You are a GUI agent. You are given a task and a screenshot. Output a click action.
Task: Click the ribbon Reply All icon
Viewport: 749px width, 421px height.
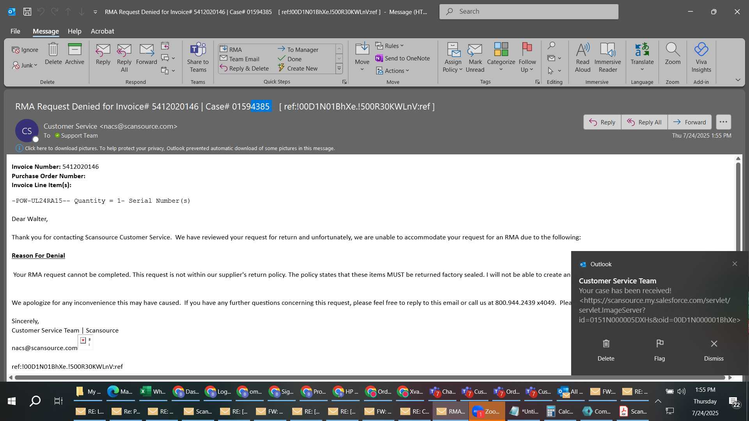click(x=124, y=58)
